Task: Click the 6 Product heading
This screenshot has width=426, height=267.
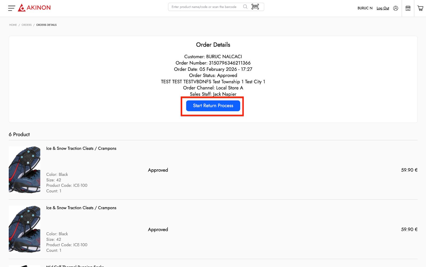Action: [x=19, y=135]
